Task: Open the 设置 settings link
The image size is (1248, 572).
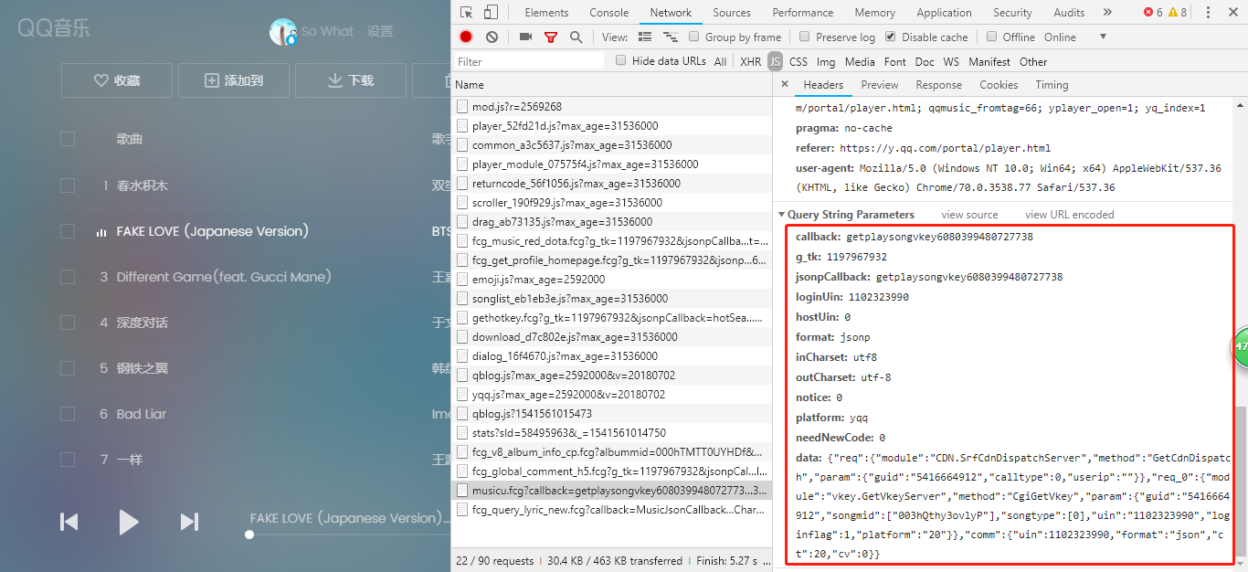Action: (380, 31)
